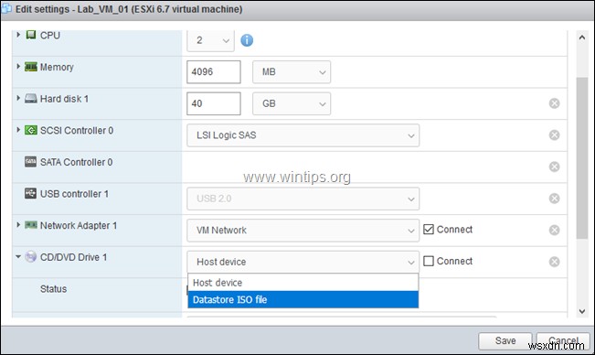Toggle Network Adapter 1 Connect checkbox
Image resolution: width=595 pixels, height=355 pixels.
coord(429,230)
